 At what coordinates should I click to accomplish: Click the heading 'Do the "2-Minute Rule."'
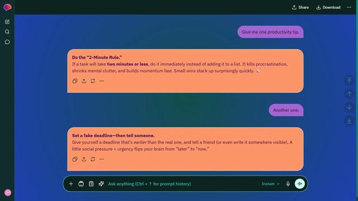[x=97, y=58]
